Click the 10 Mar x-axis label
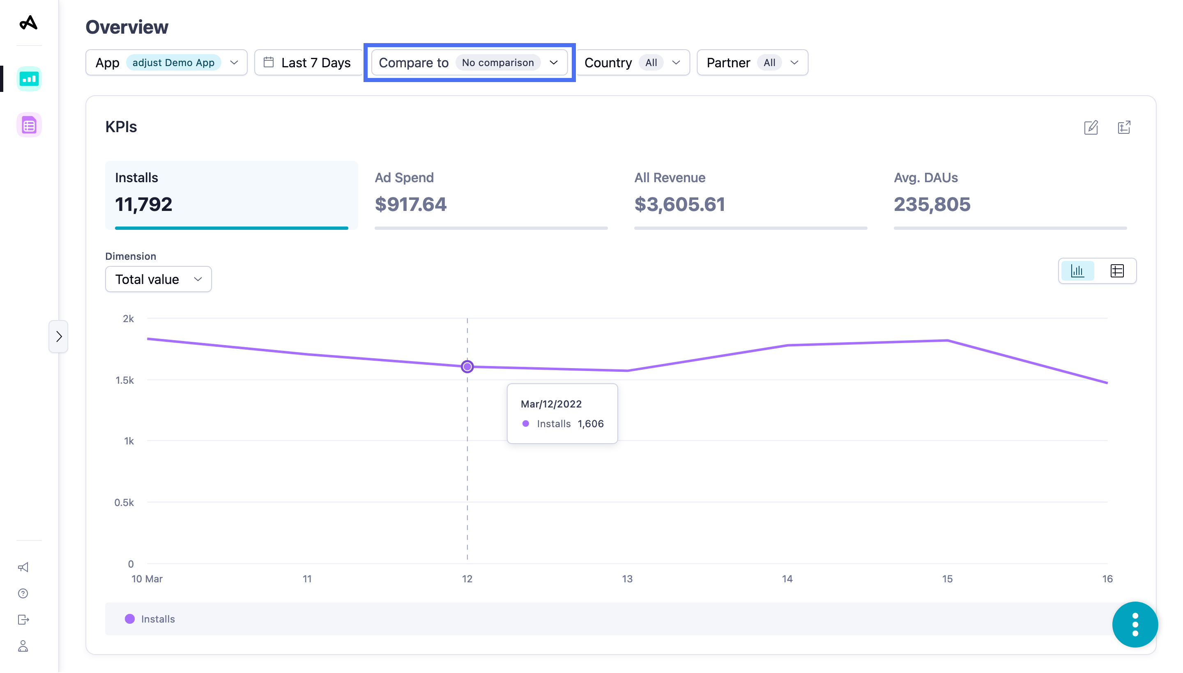 coord(147,579)
